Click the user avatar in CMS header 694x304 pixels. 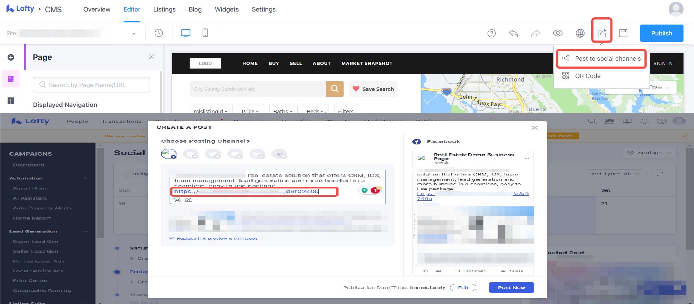pyautogui.click(x=676, y=9)
